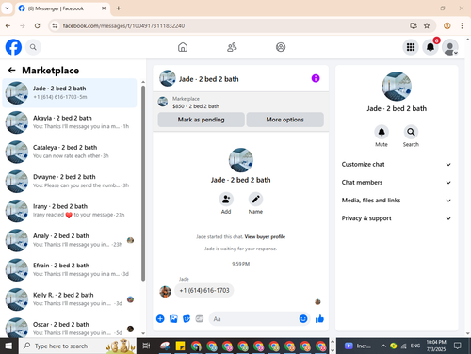
Task: Click the browser address bar URL
Action: coord(123,25)
